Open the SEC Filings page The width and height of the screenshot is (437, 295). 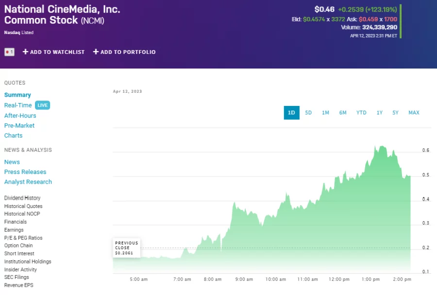[x=16, y=277]
